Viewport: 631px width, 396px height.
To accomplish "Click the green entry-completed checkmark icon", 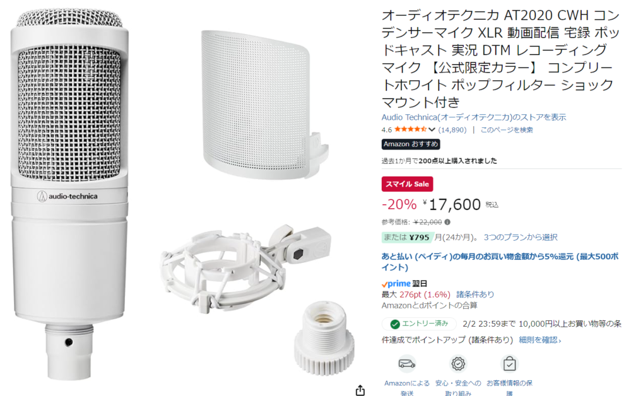I will (x=395, y=324).
